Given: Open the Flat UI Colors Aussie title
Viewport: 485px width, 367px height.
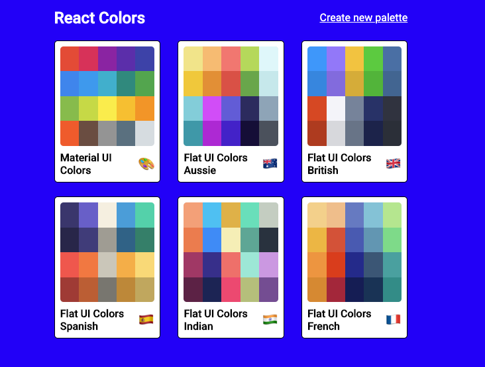Looking at the screenshot, I should pyautogui.click(x=215, y=164).
